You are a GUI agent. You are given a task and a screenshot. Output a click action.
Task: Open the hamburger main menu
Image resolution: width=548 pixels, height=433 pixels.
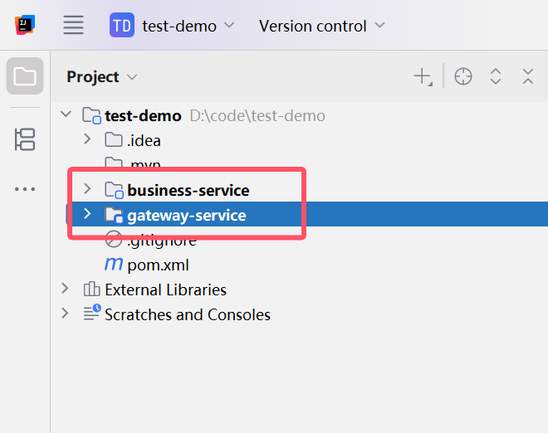(x=74, y=25)
